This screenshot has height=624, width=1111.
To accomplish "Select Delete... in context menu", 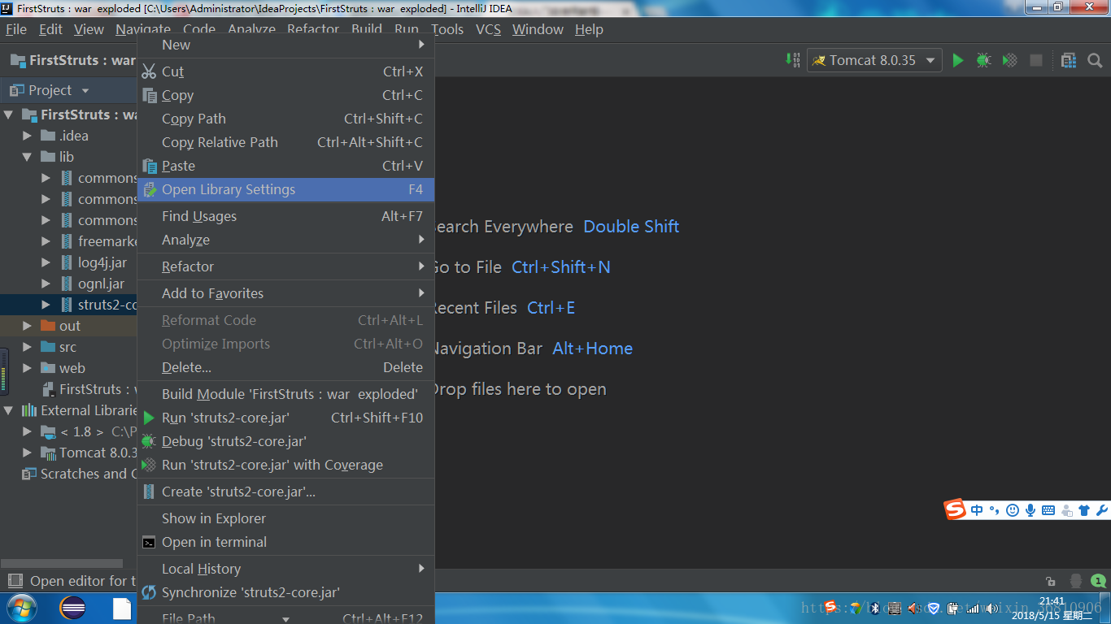I will coord(285,367).
